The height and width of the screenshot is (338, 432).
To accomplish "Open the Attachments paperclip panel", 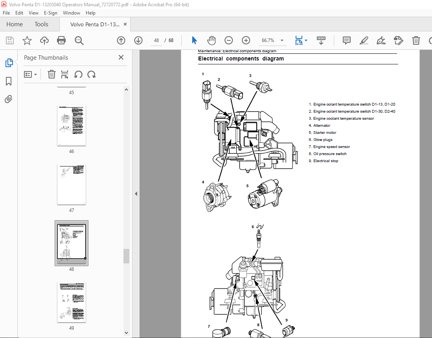I will pyautogui.click(x=9, y=99).
